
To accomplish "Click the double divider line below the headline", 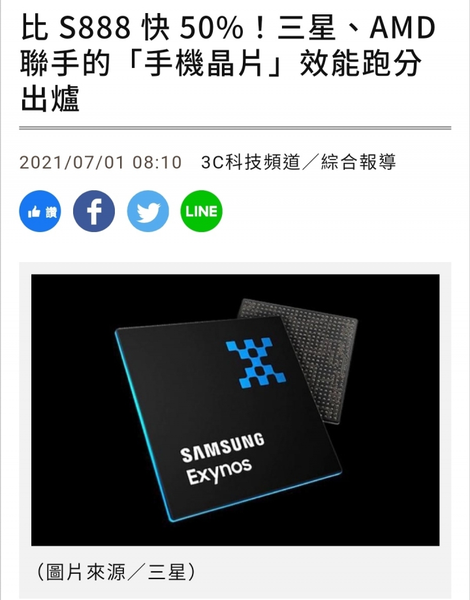I will [235, 128].
